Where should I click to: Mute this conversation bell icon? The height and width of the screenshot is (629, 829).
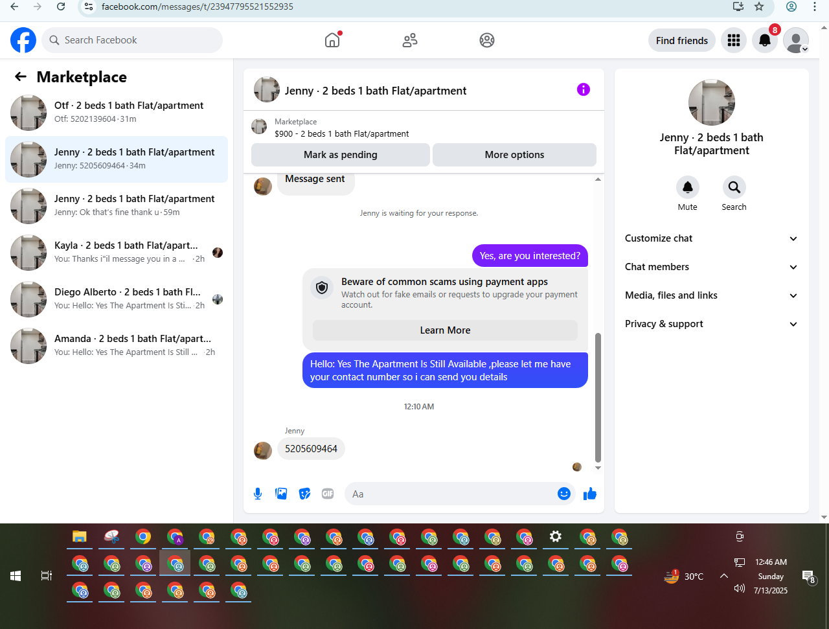tap(688, 187)
